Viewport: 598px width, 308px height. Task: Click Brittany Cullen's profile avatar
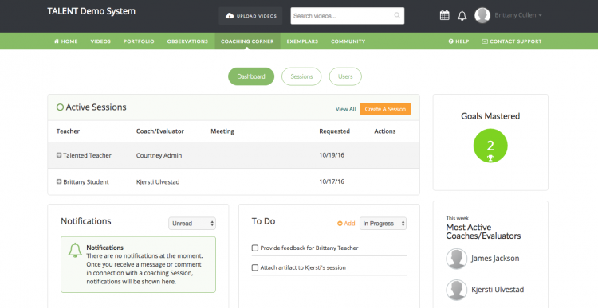[x=482, y=15]
